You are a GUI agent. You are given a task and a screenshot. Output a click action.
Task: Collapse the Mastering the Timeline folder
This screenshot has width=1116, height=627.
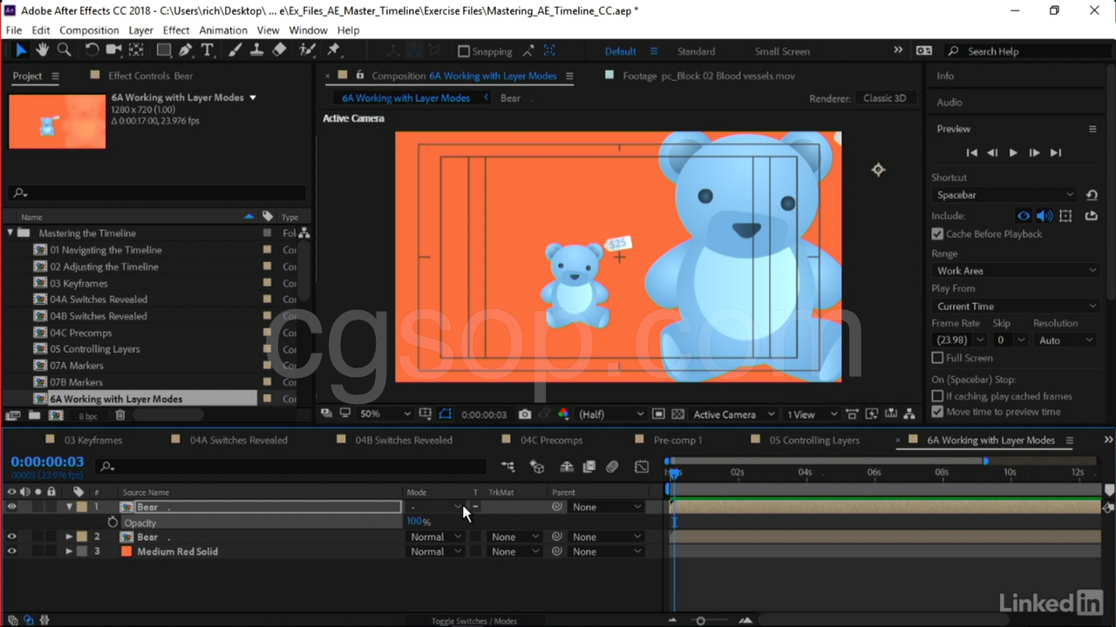[10, 233]
